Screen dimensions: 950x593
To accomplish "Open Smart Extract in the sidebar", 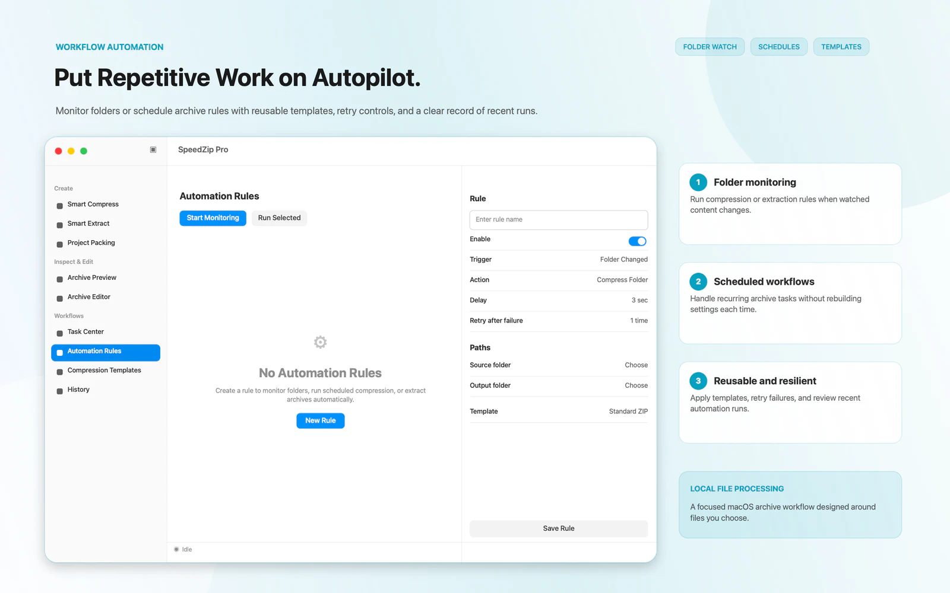I will click(106, 224).
